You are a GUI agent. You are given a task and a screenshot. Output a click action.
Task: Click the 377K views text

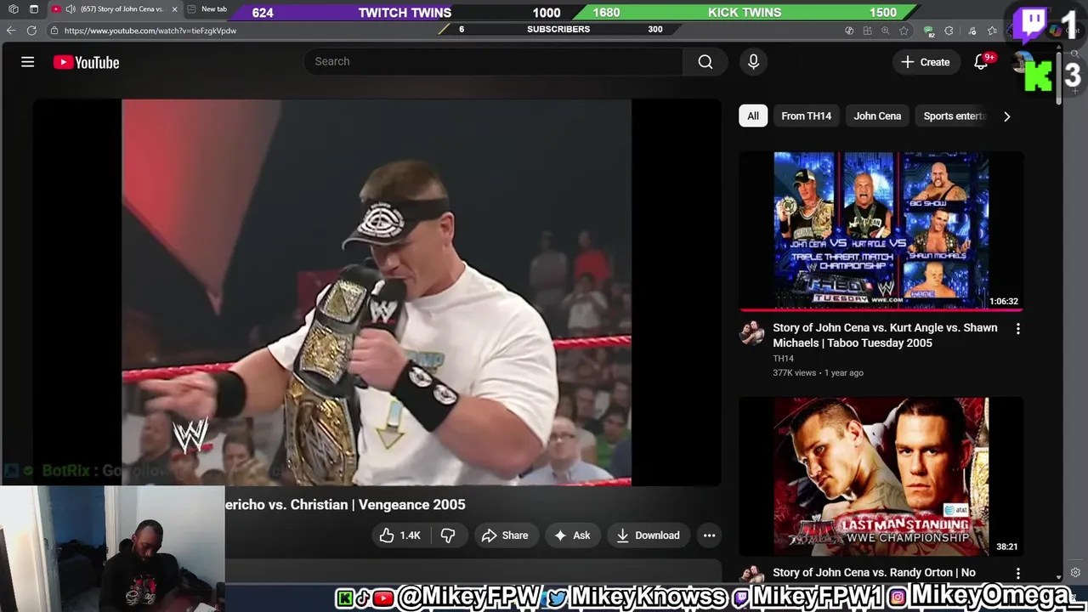click(x=795, y=373)
